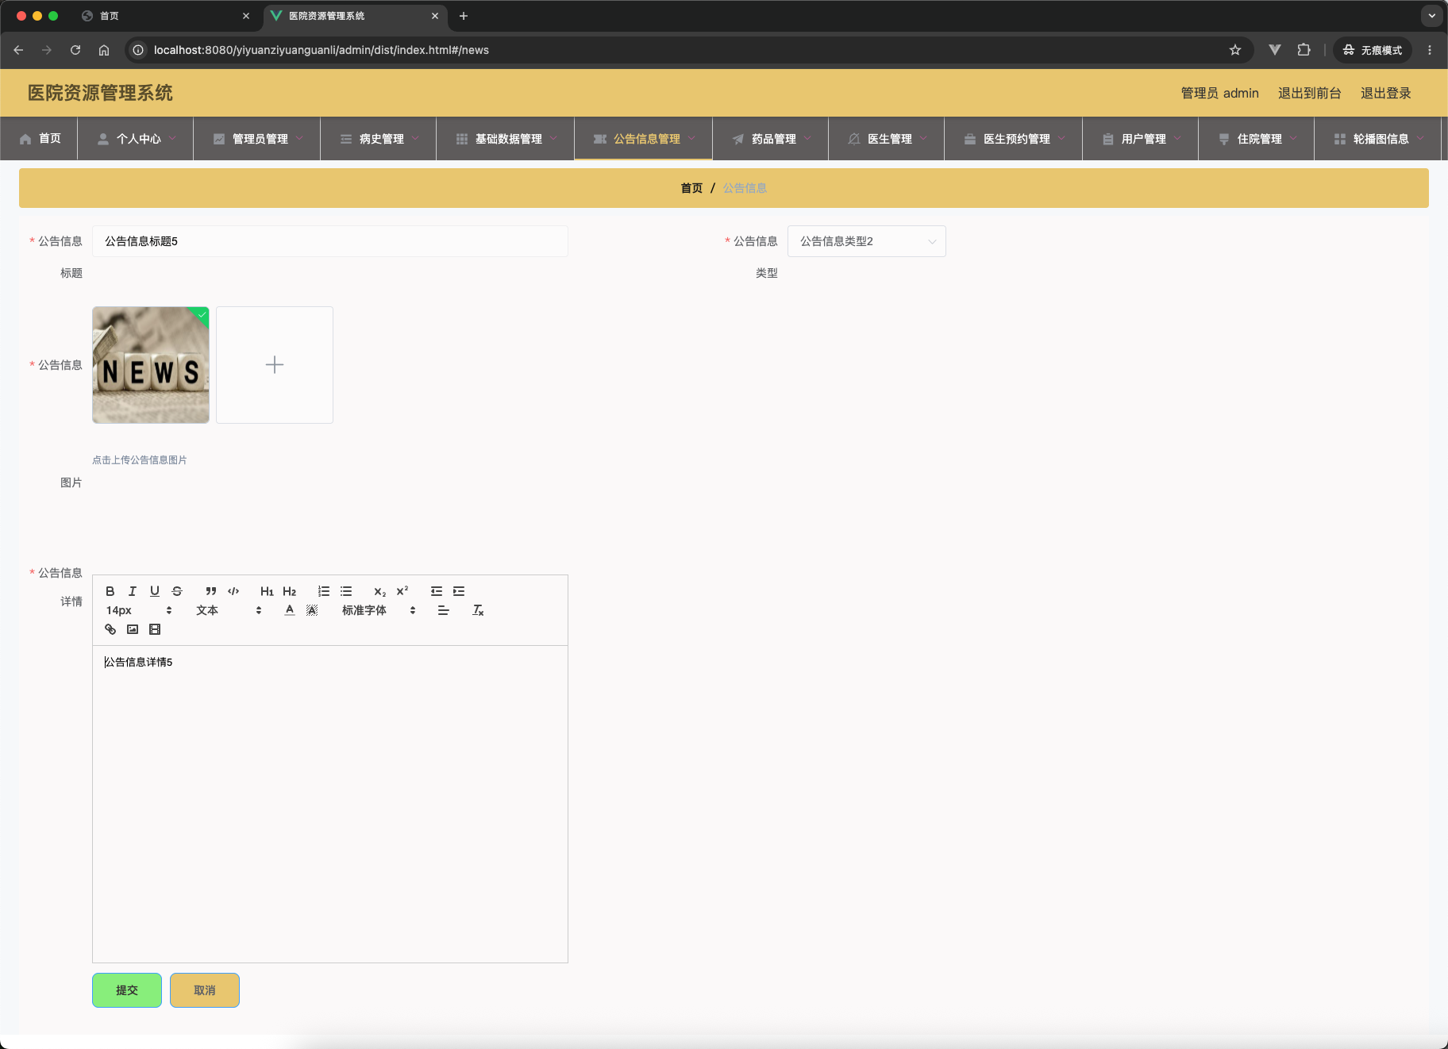Click the 首页 breadcrumb link
The height and width of the screenshot is (1049, 1448).
[691, 188]
